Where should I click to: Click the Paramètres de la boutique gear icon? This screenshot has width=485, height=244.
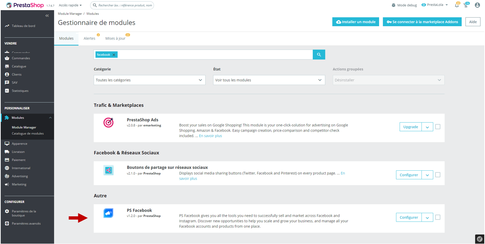click(7, 211)
